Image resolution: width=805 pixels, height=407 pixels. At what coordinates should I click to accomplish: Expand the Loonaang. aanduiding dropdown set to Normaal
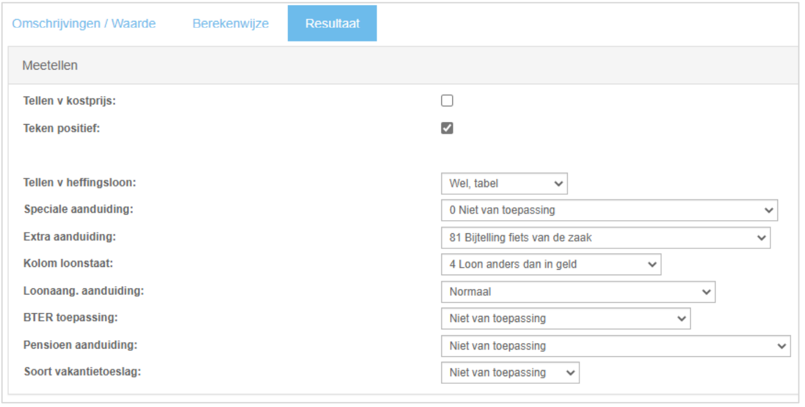pos(578,292)
